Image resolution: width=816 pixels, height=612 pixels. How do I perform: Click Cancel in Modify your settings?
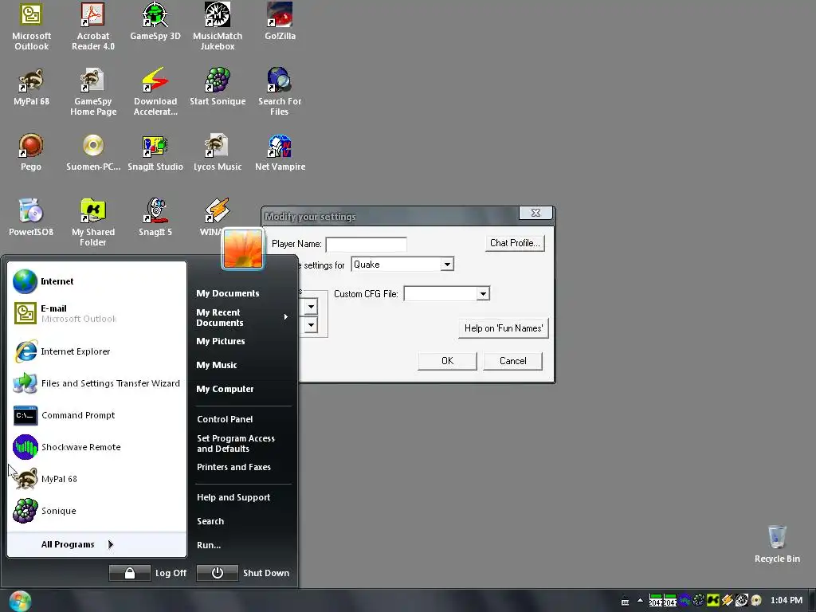(512, 361)
